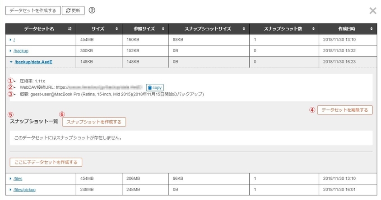
Task: Open the /files/pickup dataset link
Action: [x=25, y=190]
